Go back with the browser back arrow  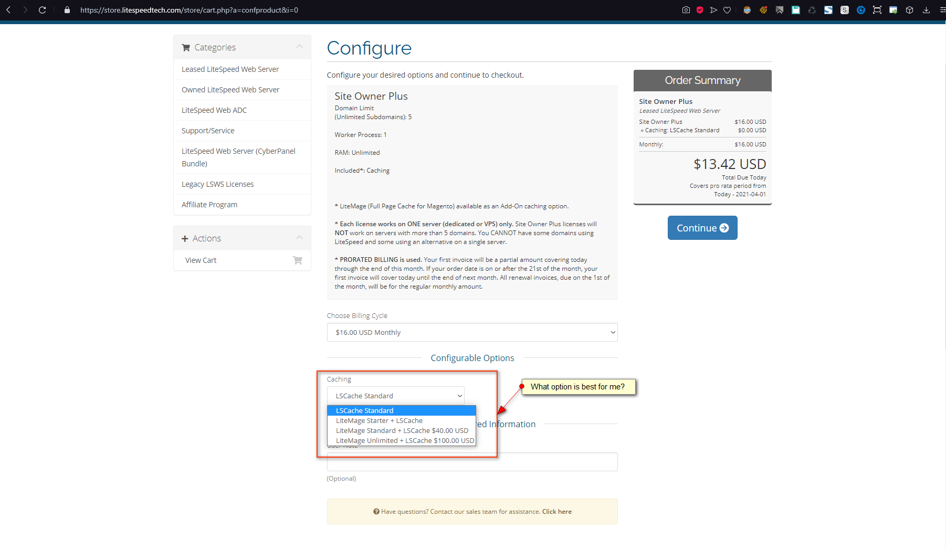coord(8,10)
